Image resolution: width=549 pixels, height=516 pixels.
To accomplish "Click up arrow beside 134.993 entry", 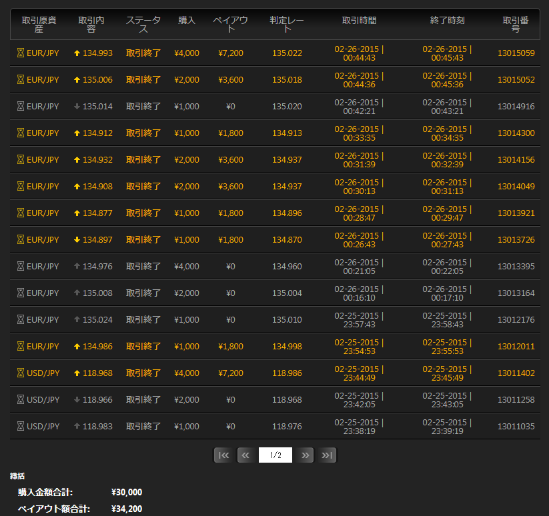I will click(77, 53).
